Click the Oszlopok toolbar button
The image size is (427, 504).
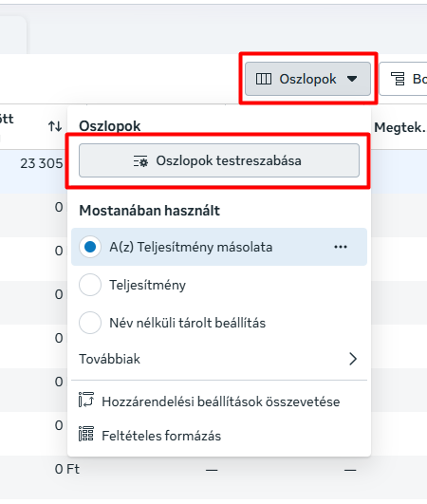point(307,79)
